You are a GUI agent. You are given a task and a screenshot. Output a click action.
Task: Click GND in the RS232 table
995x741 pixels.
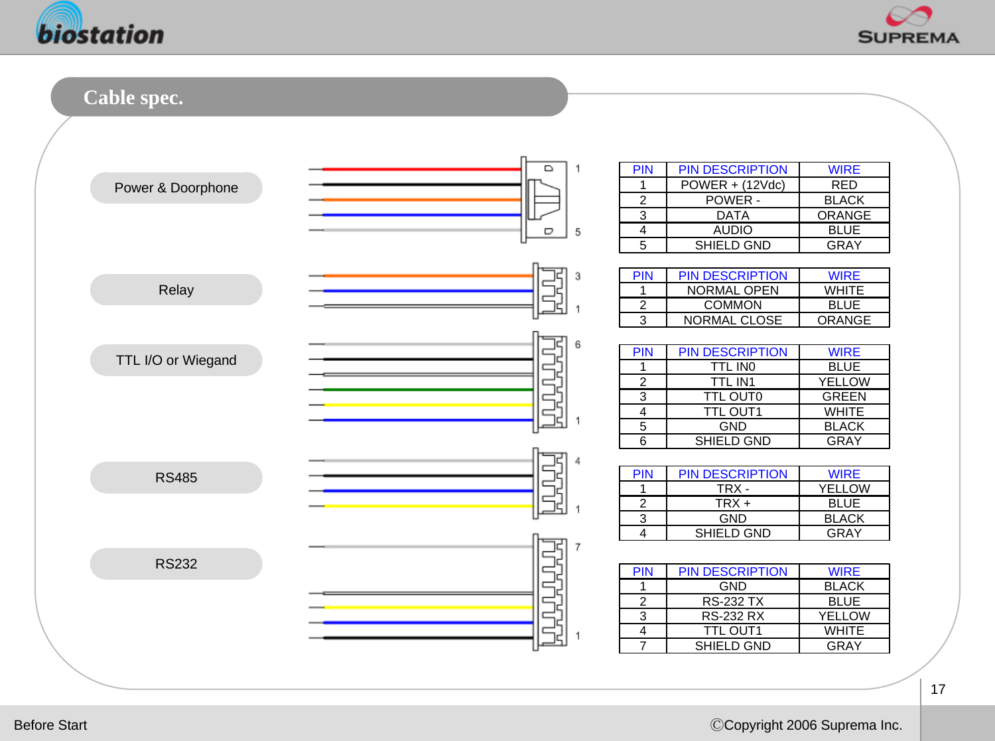click(x=733, y=586)
